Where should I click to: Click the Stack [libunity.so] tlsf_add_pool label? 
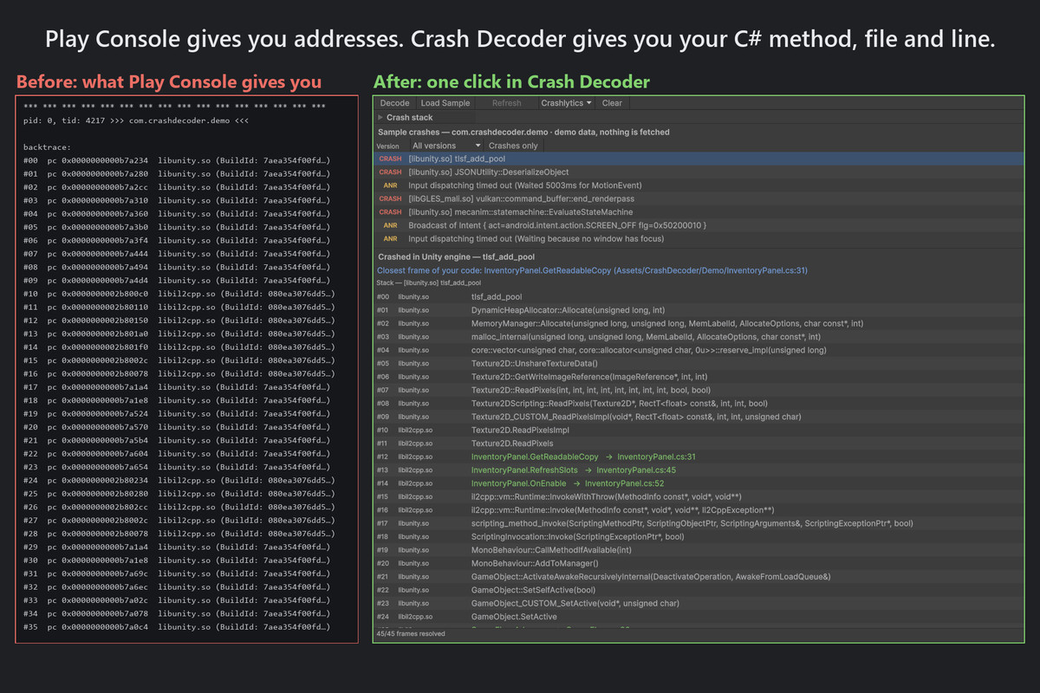click(x=429, y=282)
